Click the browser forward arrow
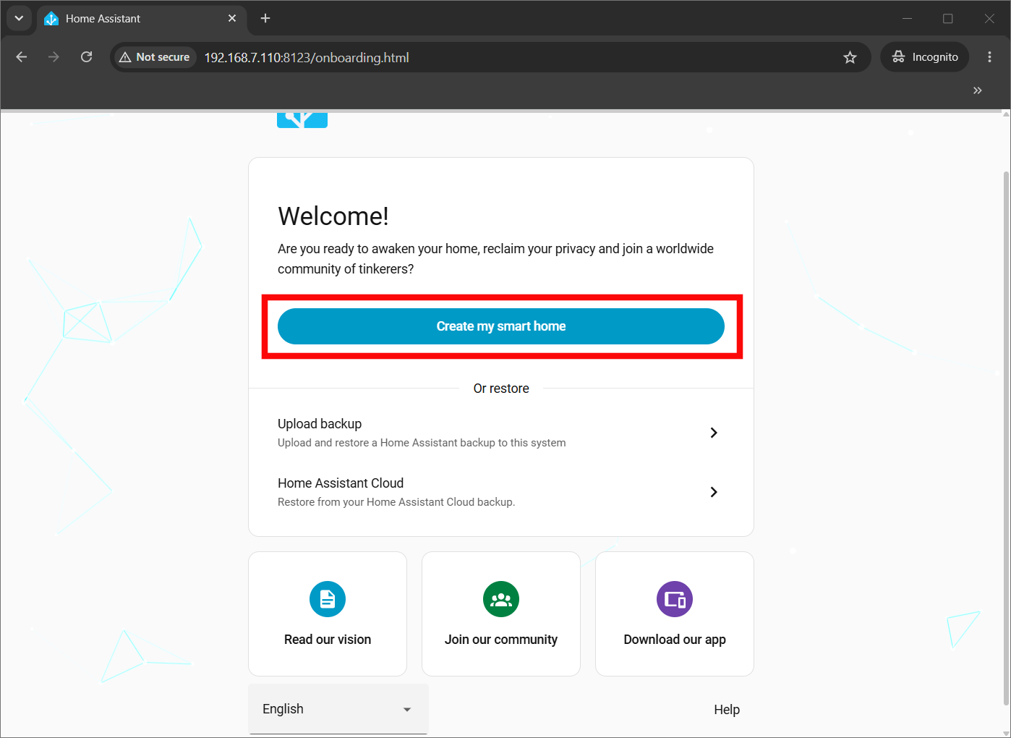 [54, 57]
